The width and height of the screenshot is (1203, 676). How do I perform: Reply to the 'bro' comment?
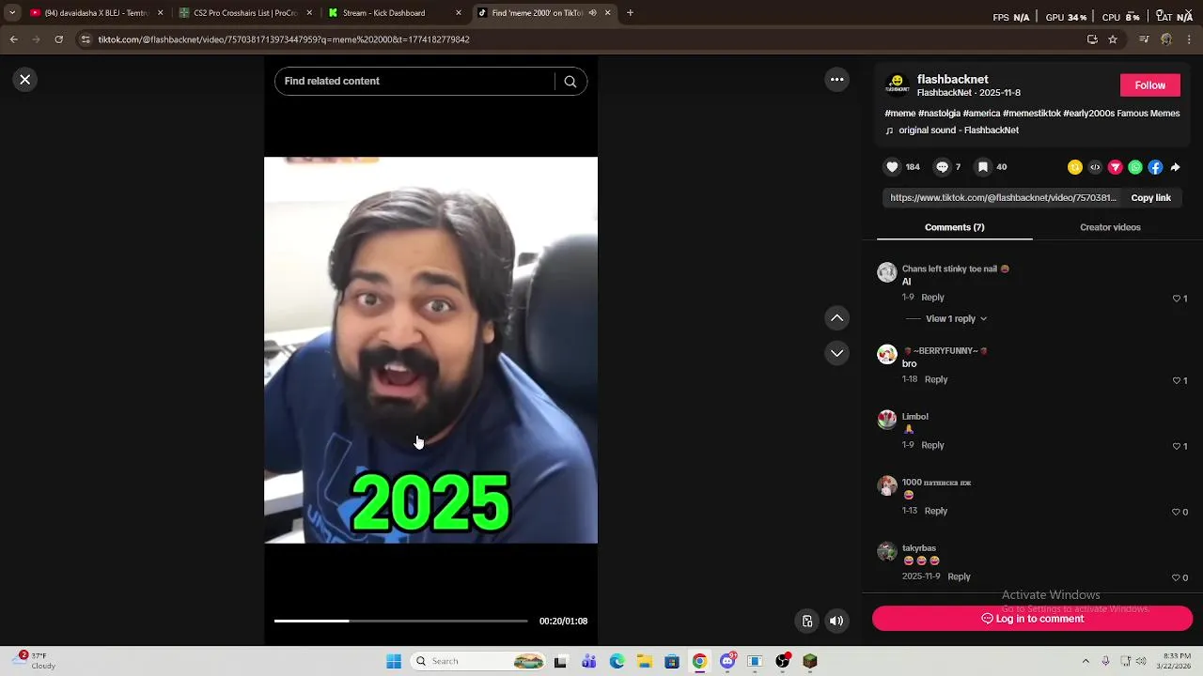(936, 379)
